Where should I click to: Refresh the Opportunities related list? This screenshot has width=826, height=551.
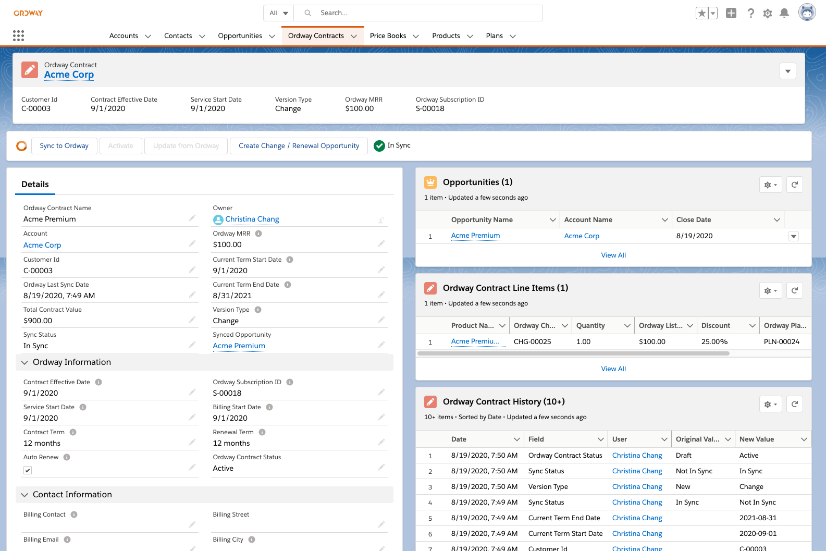pos(794,185)
